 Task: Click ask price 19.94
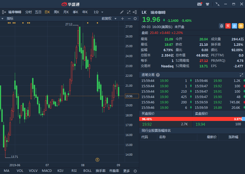(200, 124)
